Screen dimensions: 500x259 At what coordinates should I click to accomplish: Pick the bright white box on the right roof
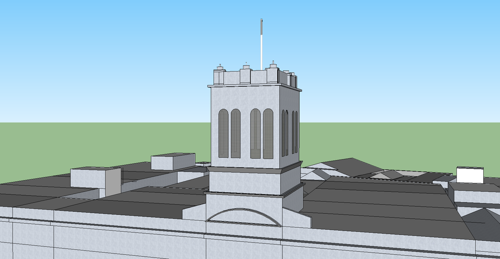point(470,175)
